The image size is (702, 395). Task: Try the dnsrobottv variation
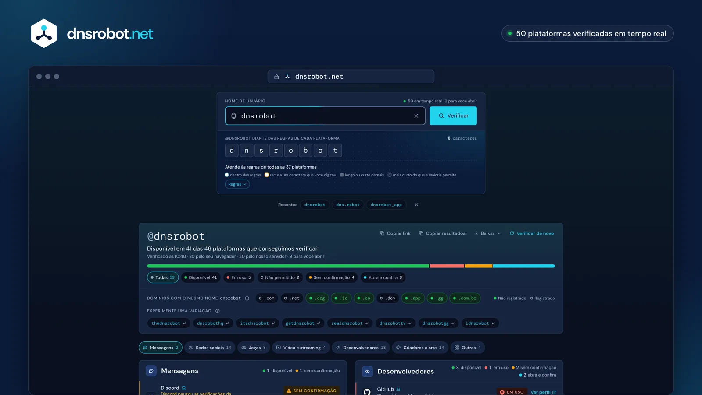pos(395,323)
